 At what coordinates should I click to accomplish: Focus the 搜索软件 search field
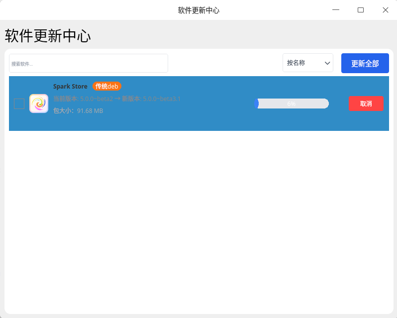pyautogui.click(x=89, y=63)
